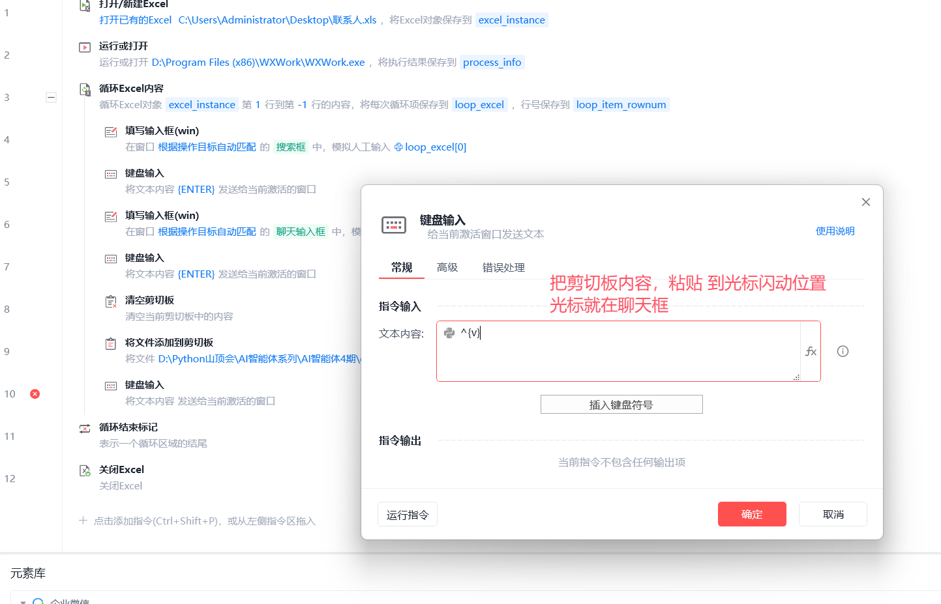The image size is (941, 604).
Task: Click the 将文件添加到剪切板 icon
Action: click(111, 343)
